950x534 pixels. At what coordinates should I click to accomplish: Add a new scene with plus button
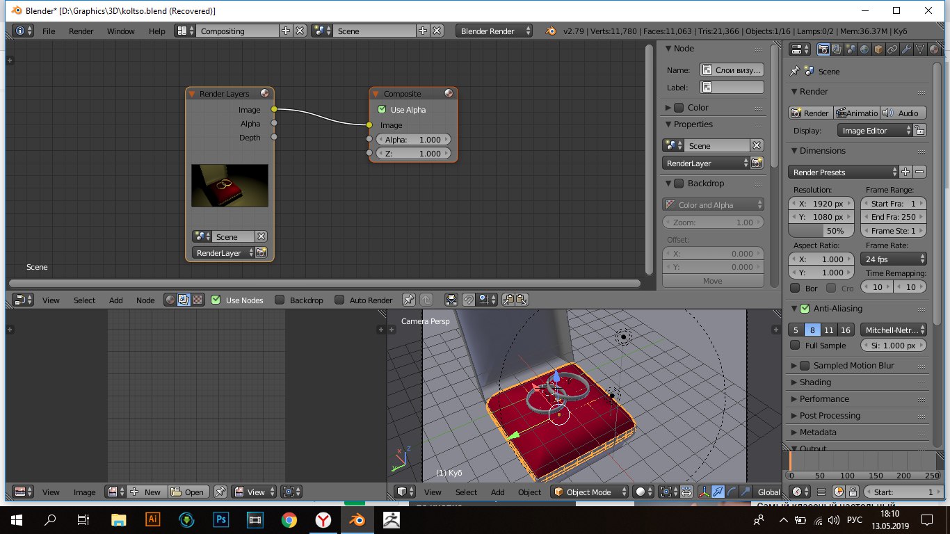pyautogui.click(x=423, y=31)
